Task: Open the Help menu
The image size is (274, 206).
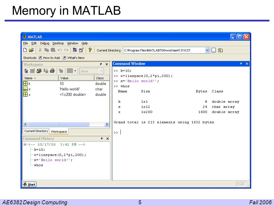Action: point(85,43)
